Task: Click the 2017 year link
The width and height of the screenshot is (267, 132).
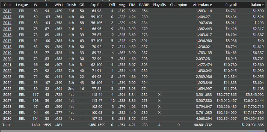Action: [x=7, y=41]
